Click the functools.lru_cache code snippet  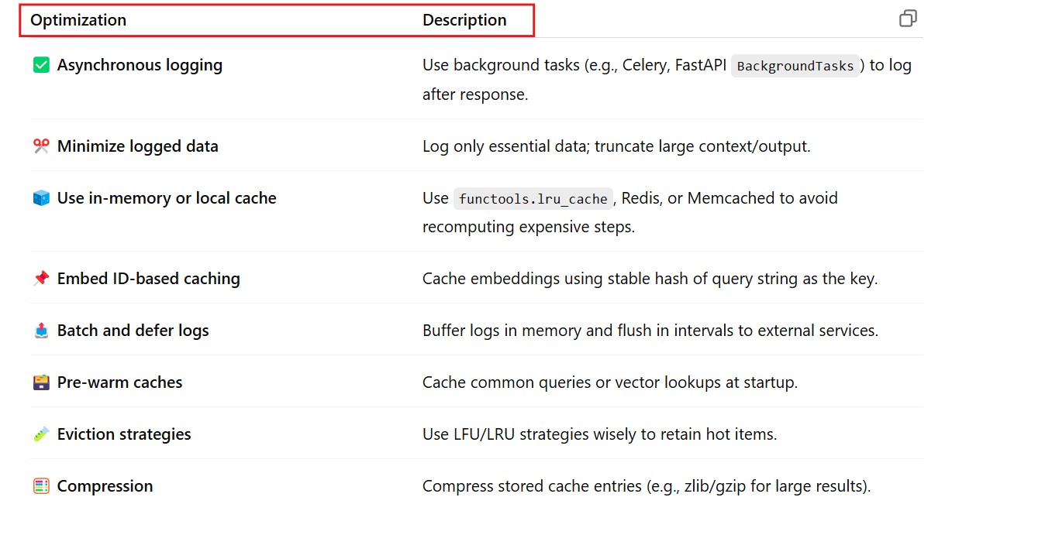(x=533, y=199)
